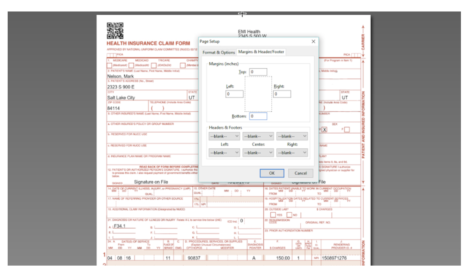Cancel the Page Setup dialog

pyautogui.click(x=300, y=173)
